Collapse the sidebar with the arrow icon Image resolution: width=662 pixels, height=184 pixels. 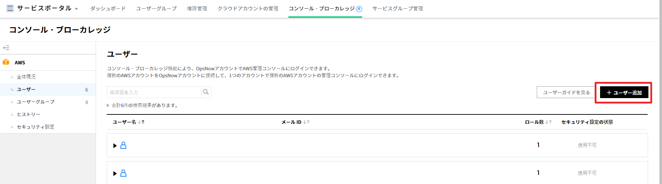point(6,48)
